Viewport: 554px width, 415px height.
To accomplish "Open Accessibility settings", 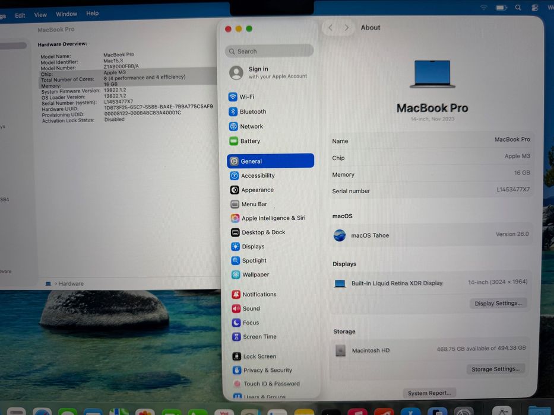I will coord(252,175).
